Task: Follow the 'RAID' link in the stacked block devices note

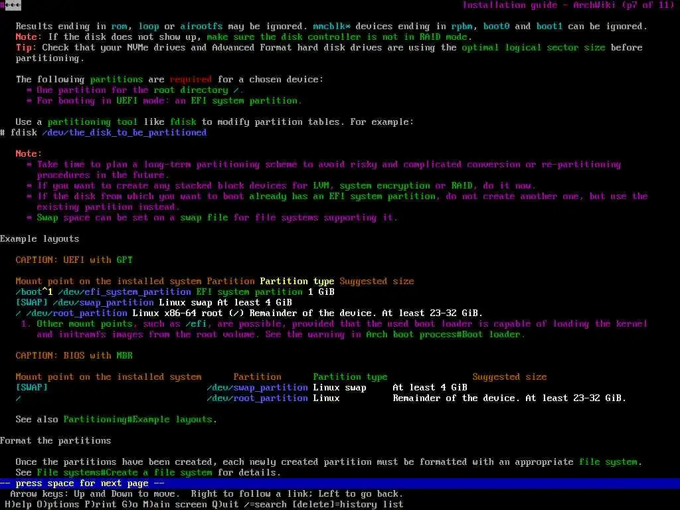Action: coord(462,186)
